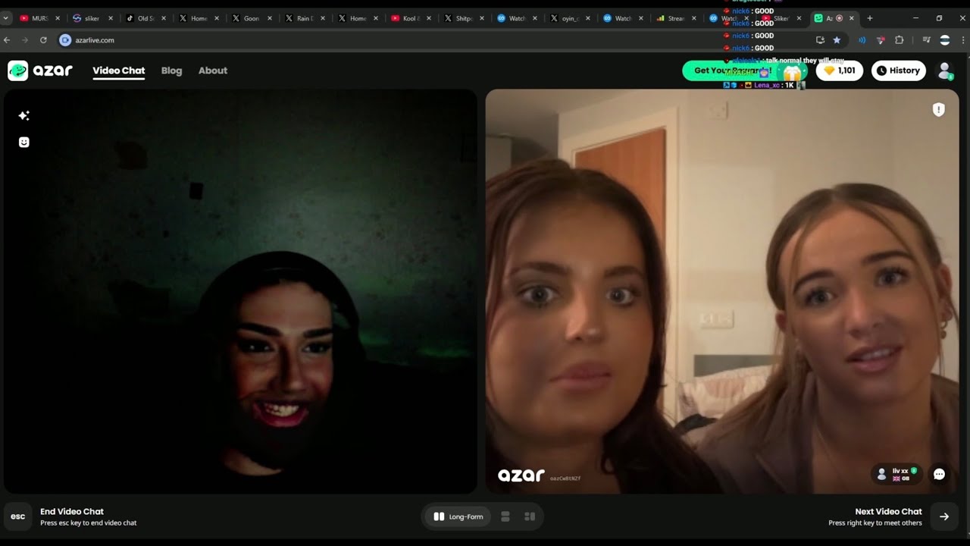This screenshot has width=970, height=546.
Task: Click the liv xx GB partner profile badge
Action: tap(896, 474)
